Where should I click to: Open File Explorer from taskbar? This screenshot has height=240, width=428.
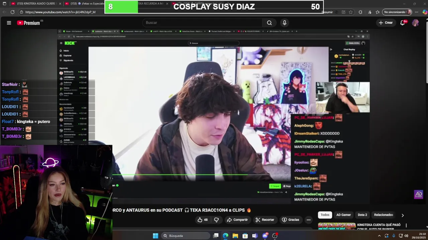[x=235, y=236]
